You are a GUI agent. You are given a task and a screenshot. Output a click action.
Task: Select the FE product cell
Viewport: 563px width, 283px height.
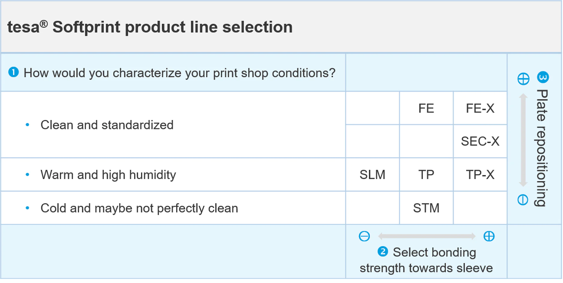[x=426, y=108]
